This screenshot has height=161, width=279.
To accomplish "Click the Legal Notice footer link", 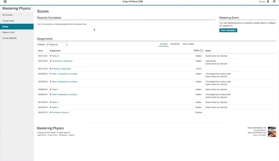I will click(41, 135).
